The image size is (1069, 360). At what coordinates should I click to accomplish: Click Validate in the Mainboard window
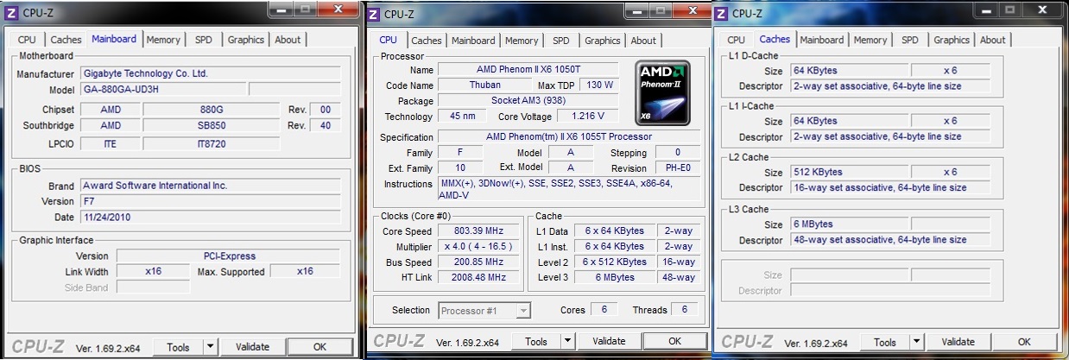(252, 347)
